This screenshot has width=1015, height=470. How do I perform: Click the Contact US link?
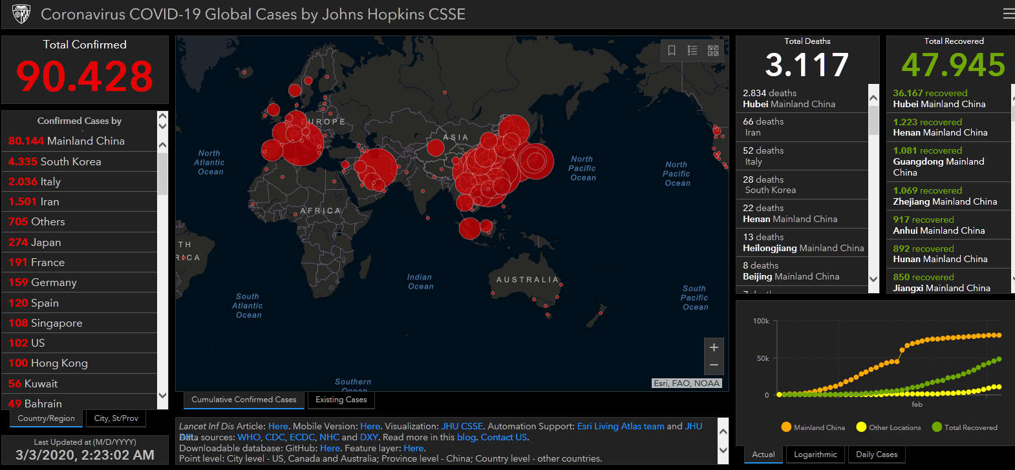504,437
